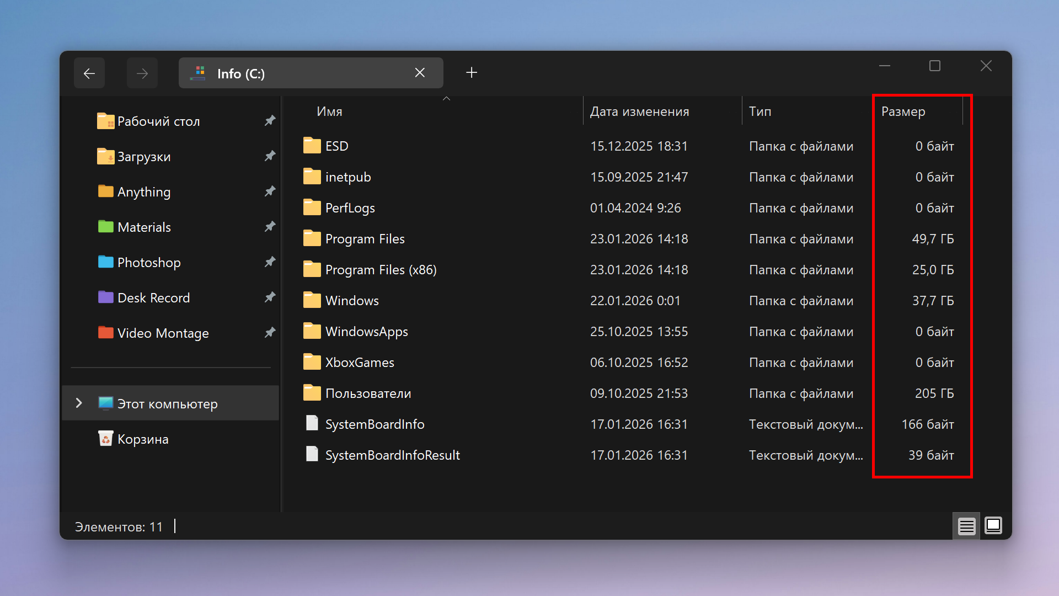Sort by the Размер column header
Screen dimensions: 1059x596
[903, 111]
